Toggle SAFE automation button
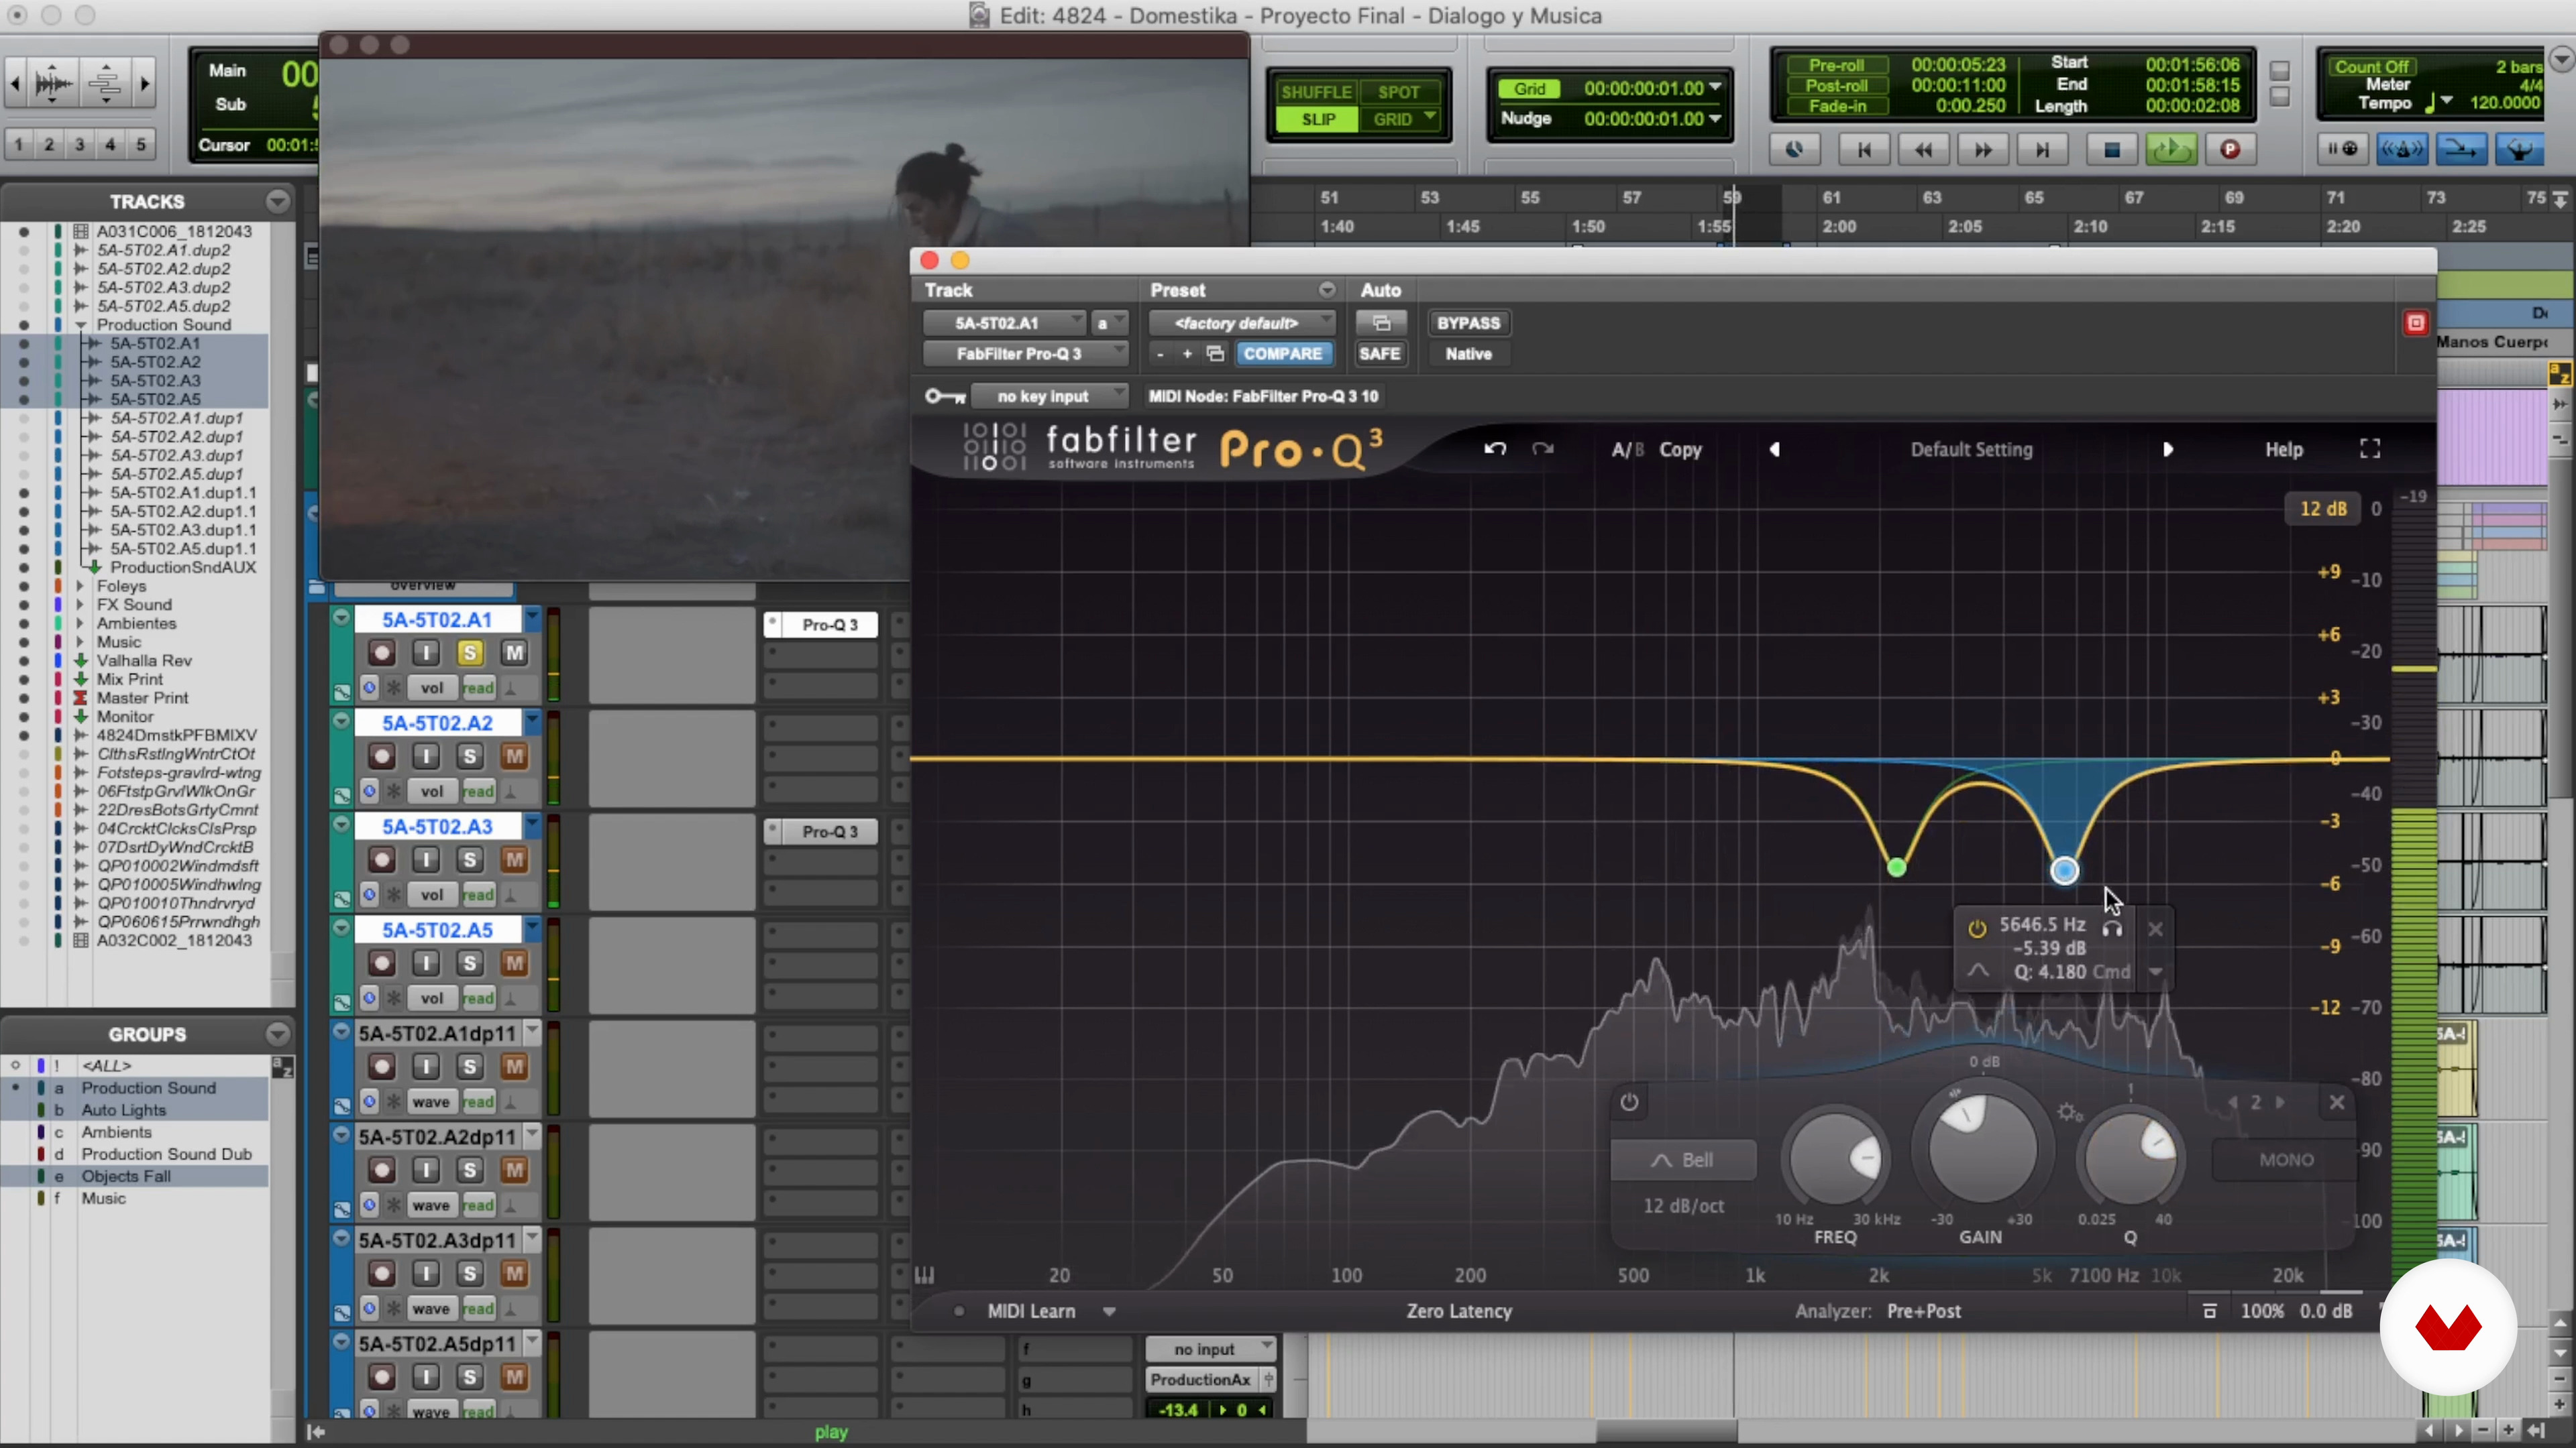This screenshot has width=2576, height=1448. coord(1379,354)
